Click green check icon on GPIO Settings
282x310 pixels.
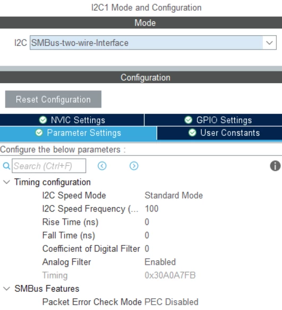click(x=188, y=120)
